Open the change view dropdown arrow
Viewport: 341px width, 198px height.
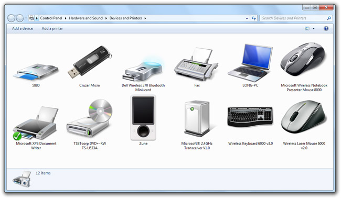314,28
